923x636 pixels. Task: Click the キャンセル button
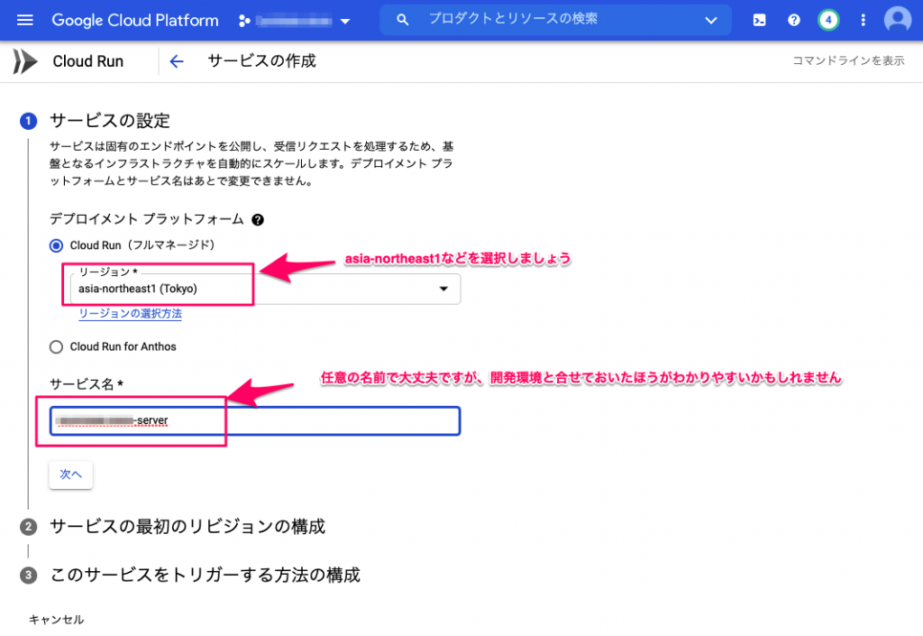(57, 620)
